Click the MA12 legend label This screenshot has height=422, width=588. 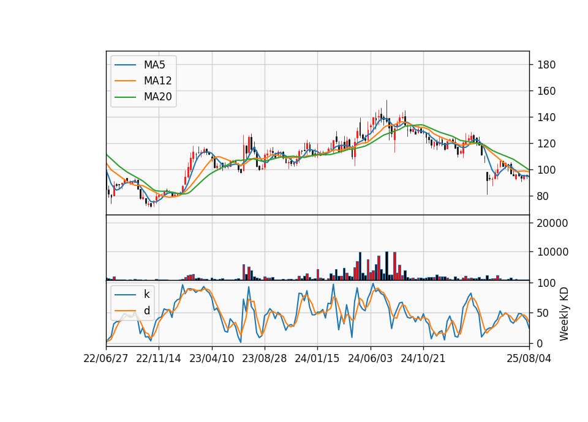pos(157,81)
